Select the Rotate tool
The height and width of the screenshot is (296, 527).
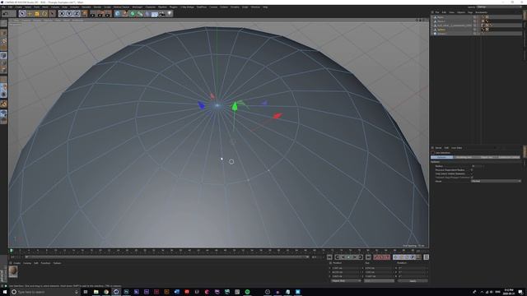point(44,14)
